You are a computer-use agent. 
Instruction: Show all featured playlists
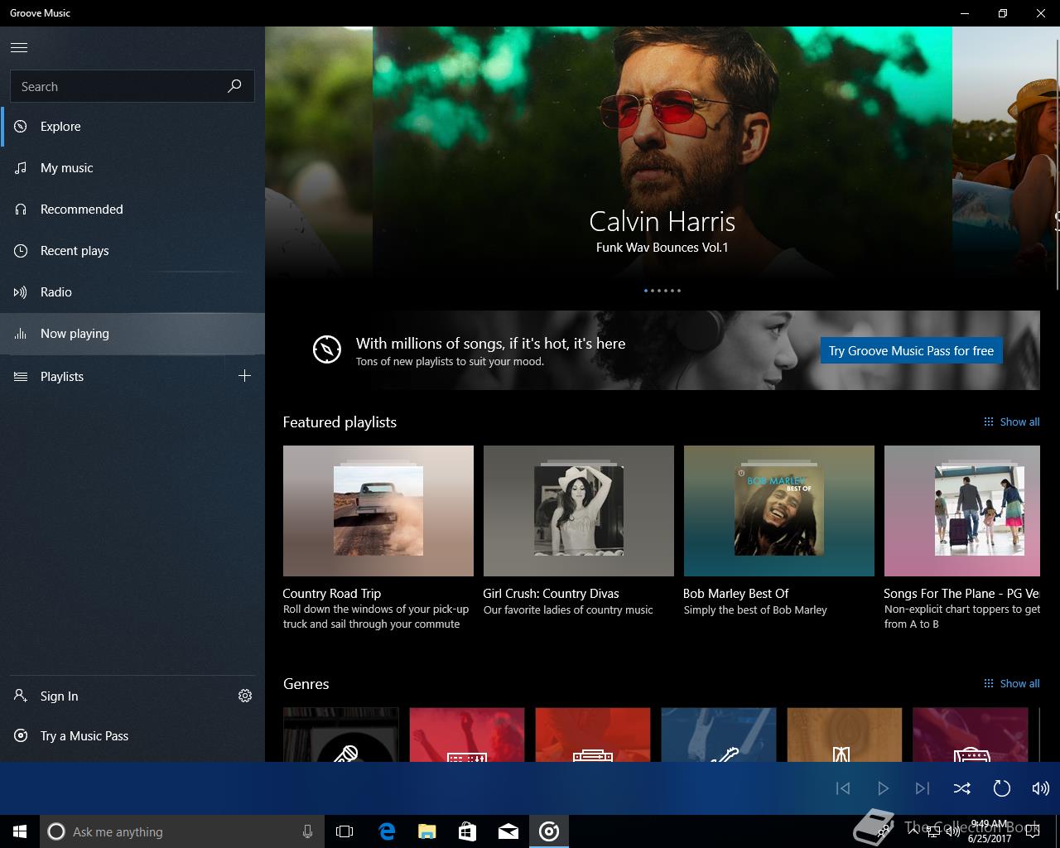pos(1011,422)
